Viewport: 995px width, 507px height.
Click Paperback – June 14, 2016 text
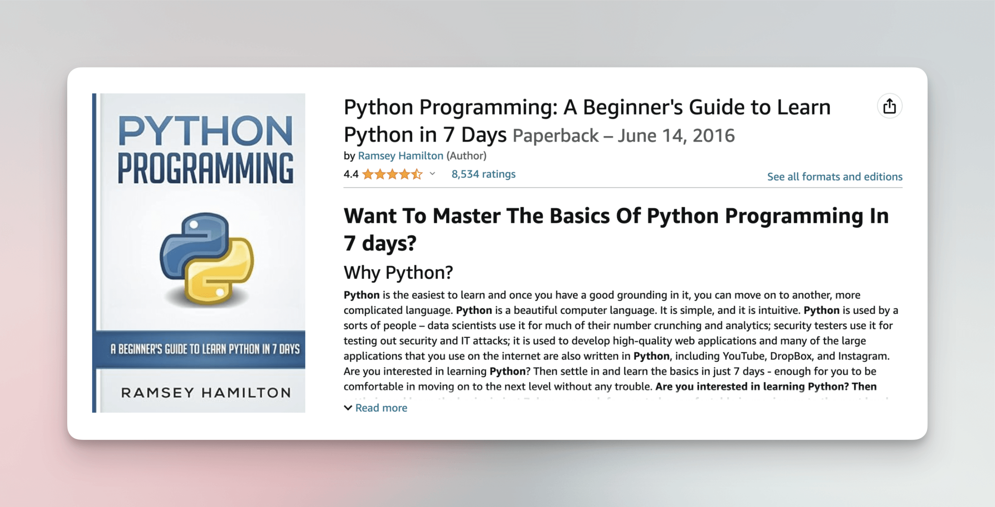623,136
